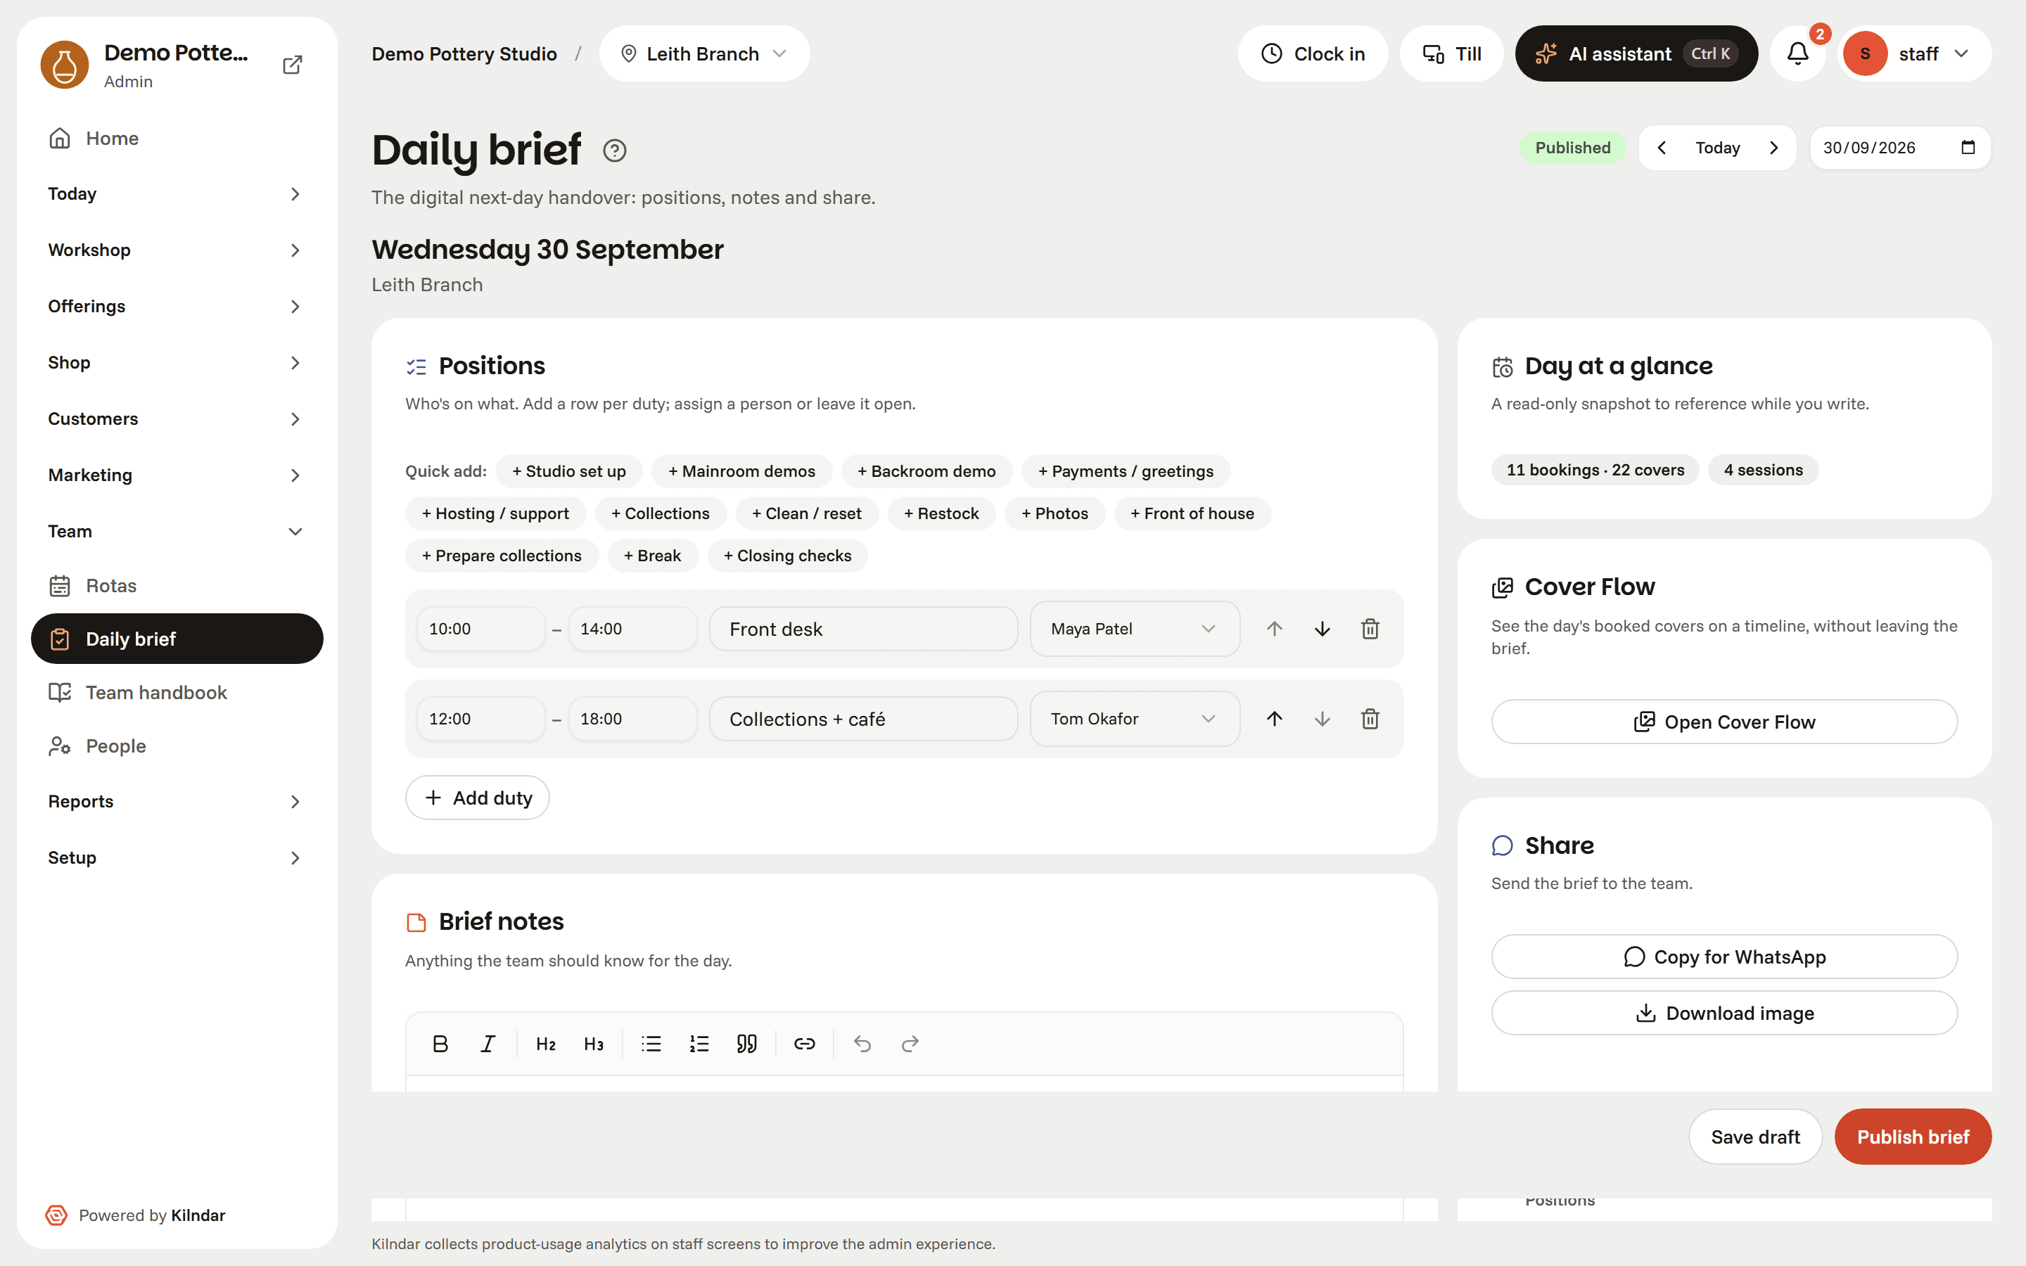The width and height of the screenshot is (2026, 1266).
Task: Insert blockquote in notes editor
Action: [747, 1043]
